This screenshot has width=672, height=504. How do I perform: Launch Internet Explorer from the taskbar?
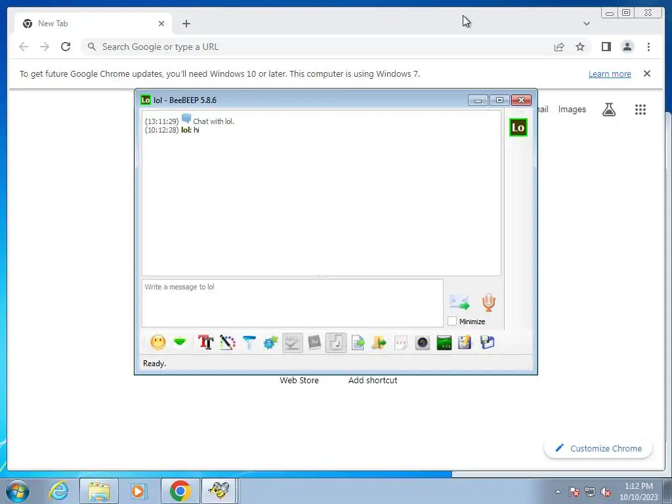pyautogui.click(x=58, y=491)
